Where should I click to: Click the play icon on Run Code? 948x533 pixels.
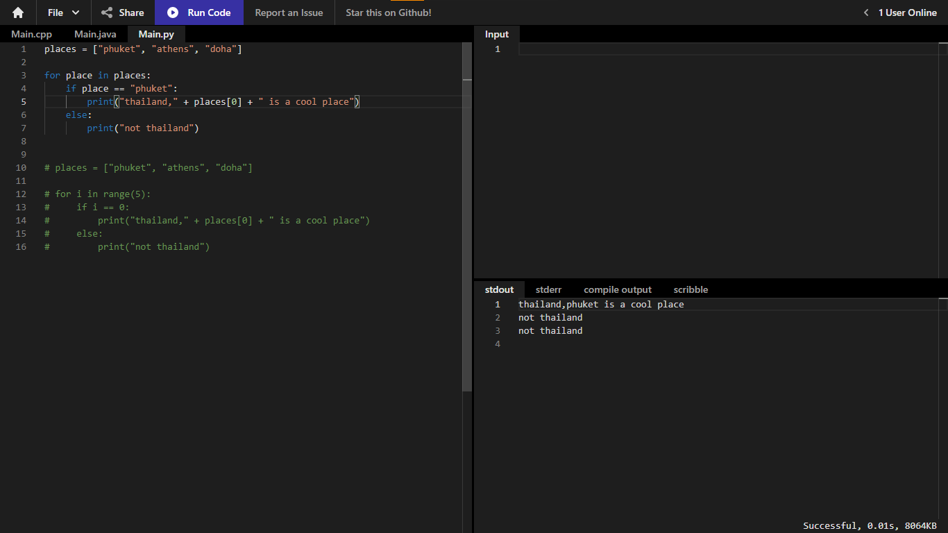point(173,12)
